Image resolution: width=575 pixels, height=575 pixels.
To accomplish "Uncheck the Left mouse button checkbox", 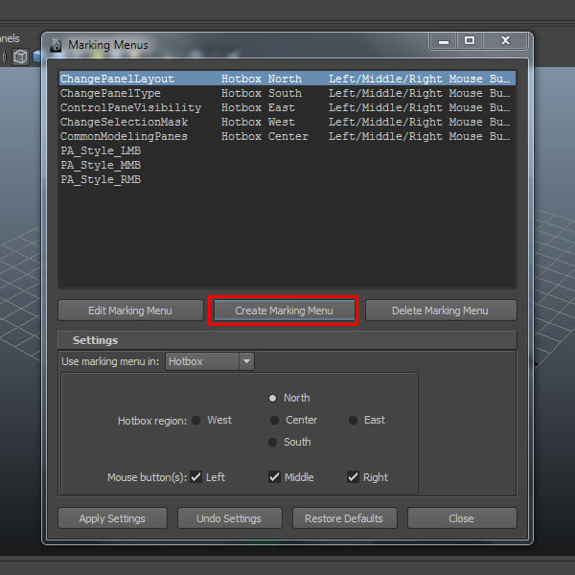I will pos(195,477).
